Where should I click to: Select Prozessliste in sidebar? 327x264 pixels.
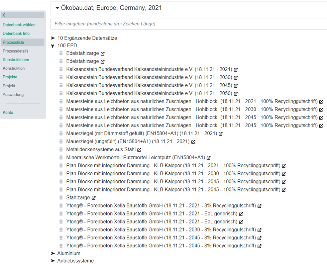pyautogui.click(x=23, y=42)
